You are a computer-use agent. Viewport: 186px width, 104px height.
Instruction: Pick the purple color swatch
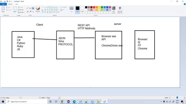[x=110, y=7]
